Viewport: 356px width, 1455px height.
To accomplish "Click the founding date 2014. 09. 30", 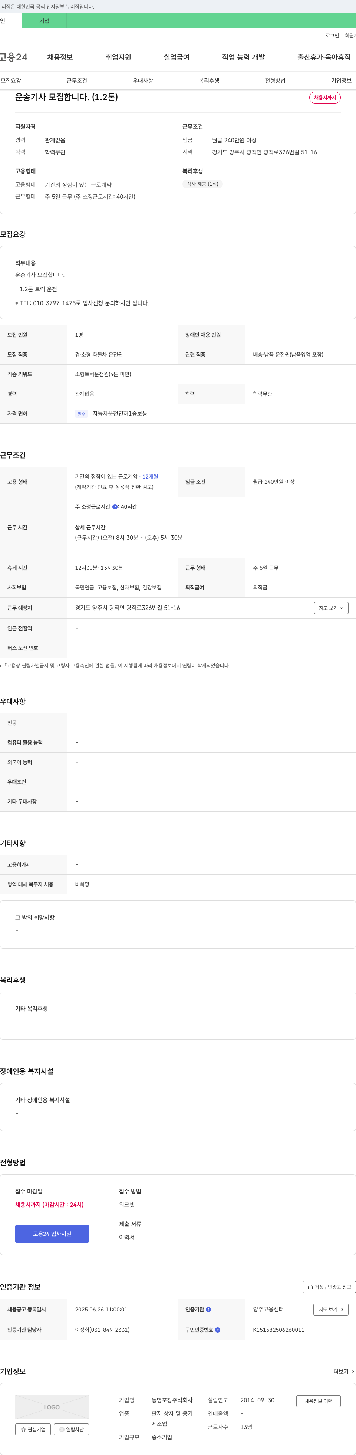I will (x=257, y=1400).
